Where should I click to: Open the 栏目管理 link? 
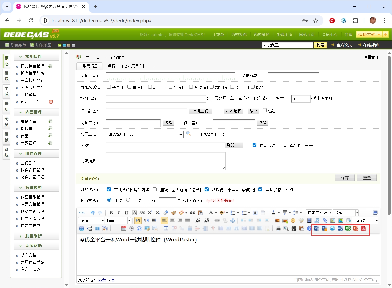[x=371, y=57]
